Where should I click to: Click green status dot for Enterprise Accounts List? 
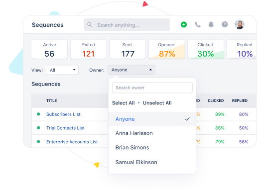point(38,142)
